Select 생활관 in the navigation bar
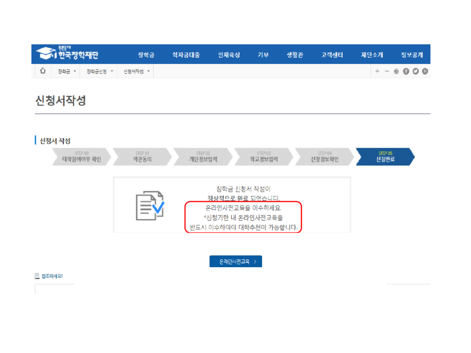 coord(295,55)
